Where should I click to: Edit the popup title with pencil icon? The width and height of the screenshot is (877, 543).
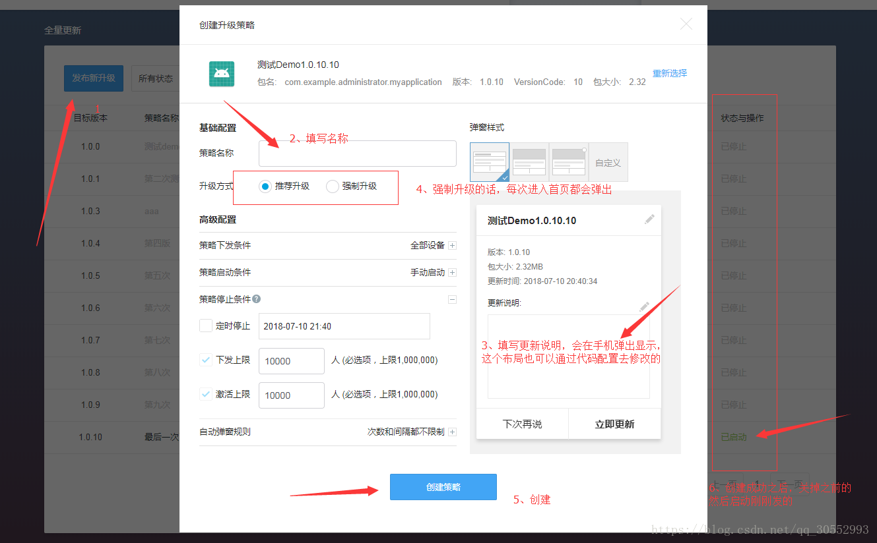pos(649,219)
